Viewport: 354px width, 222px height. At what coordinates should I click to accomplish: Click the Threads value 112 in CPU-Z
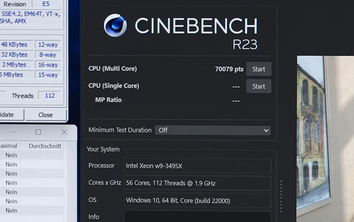[x=50, y=96]
